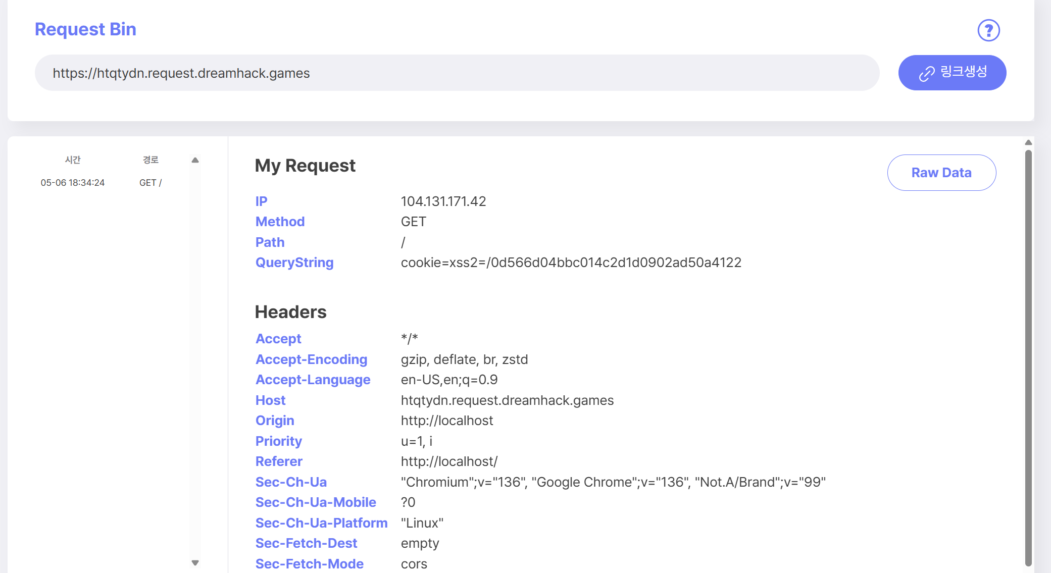The width and height of the screenshot is (1051, 573).
Task: Click the link icon in the 링크생성 button
Action: click(x=926, y=74)
